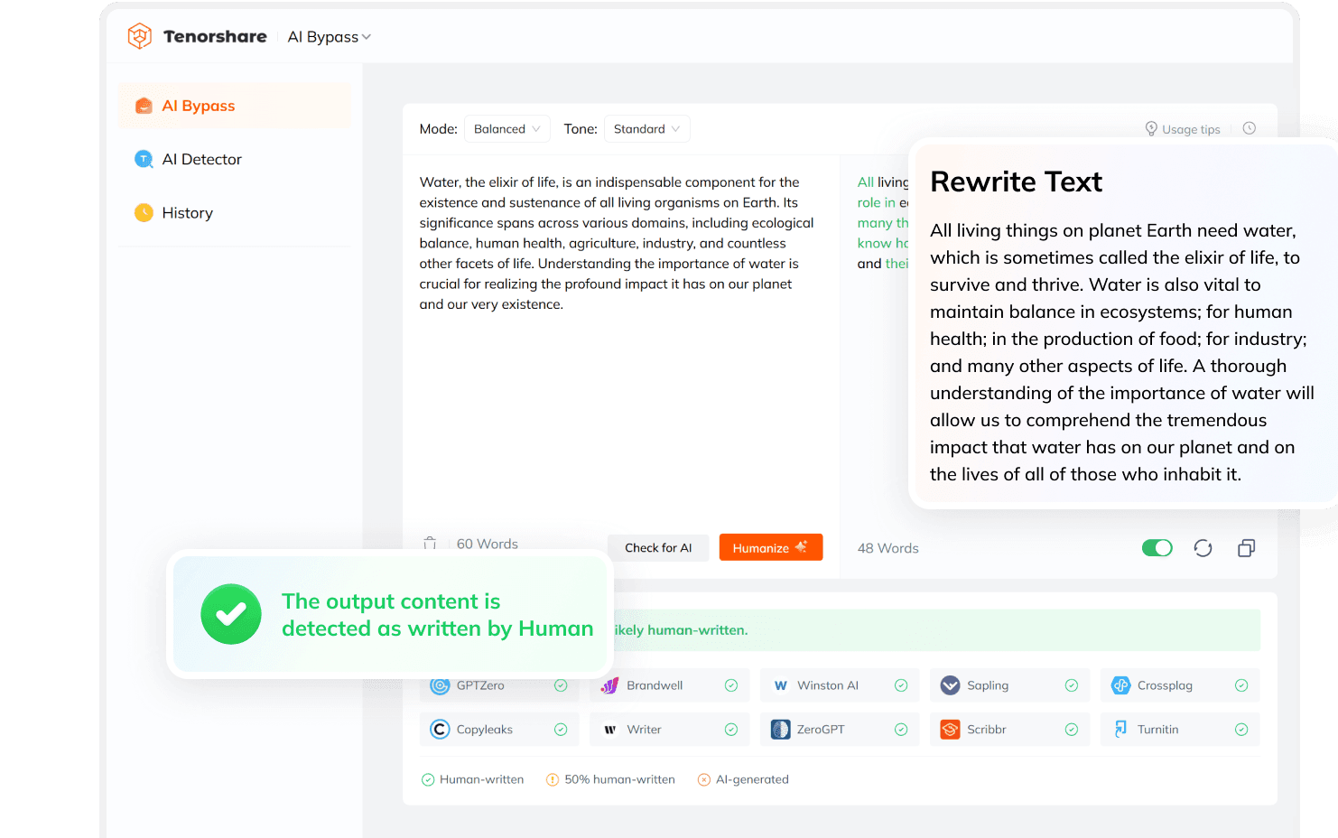Click the Brandwell result checkmark

[731, 685]
